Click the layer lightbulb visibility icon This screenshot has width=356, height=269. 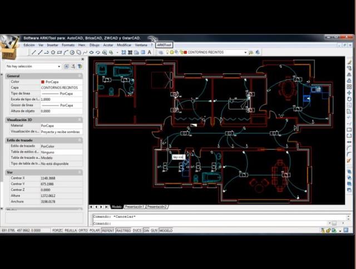coord(167,52)
